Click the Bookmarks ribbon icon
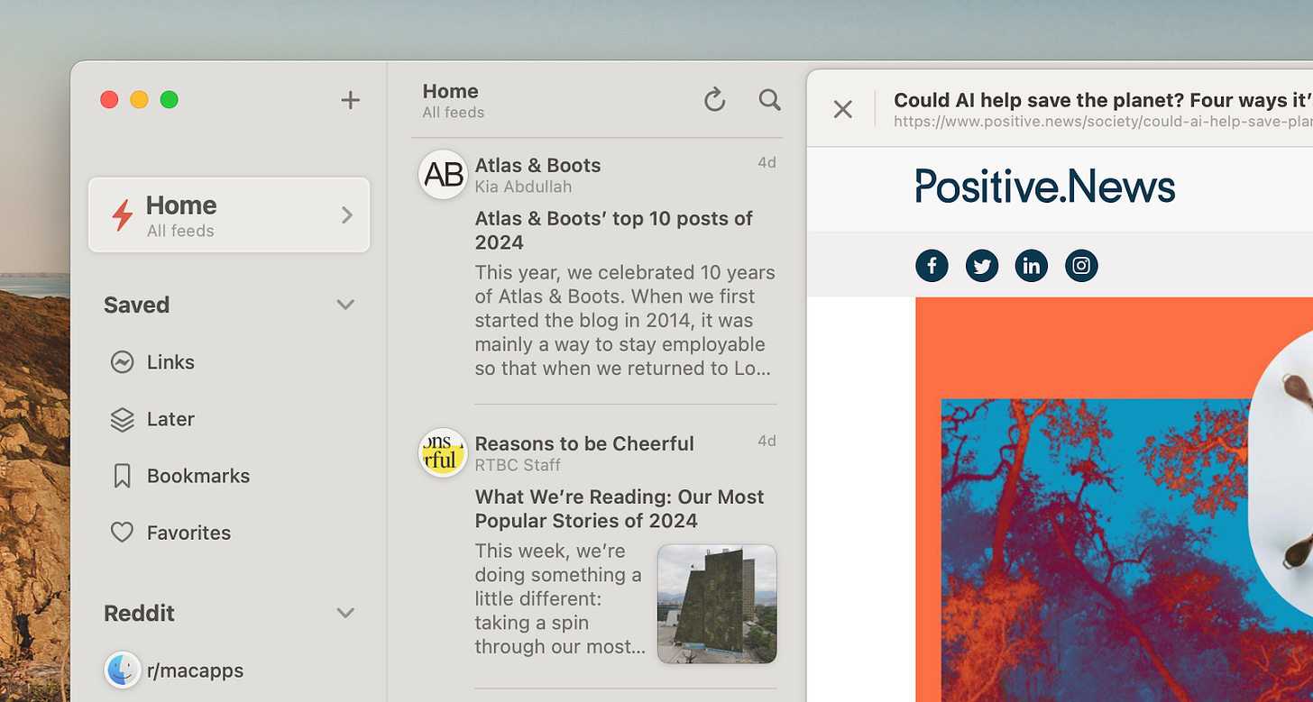 [x=122, y=476]
